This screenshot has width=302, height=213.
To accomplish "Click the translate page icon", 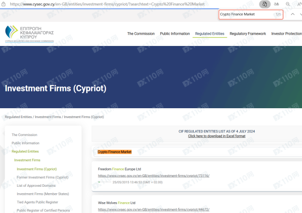I will point(277,3).
